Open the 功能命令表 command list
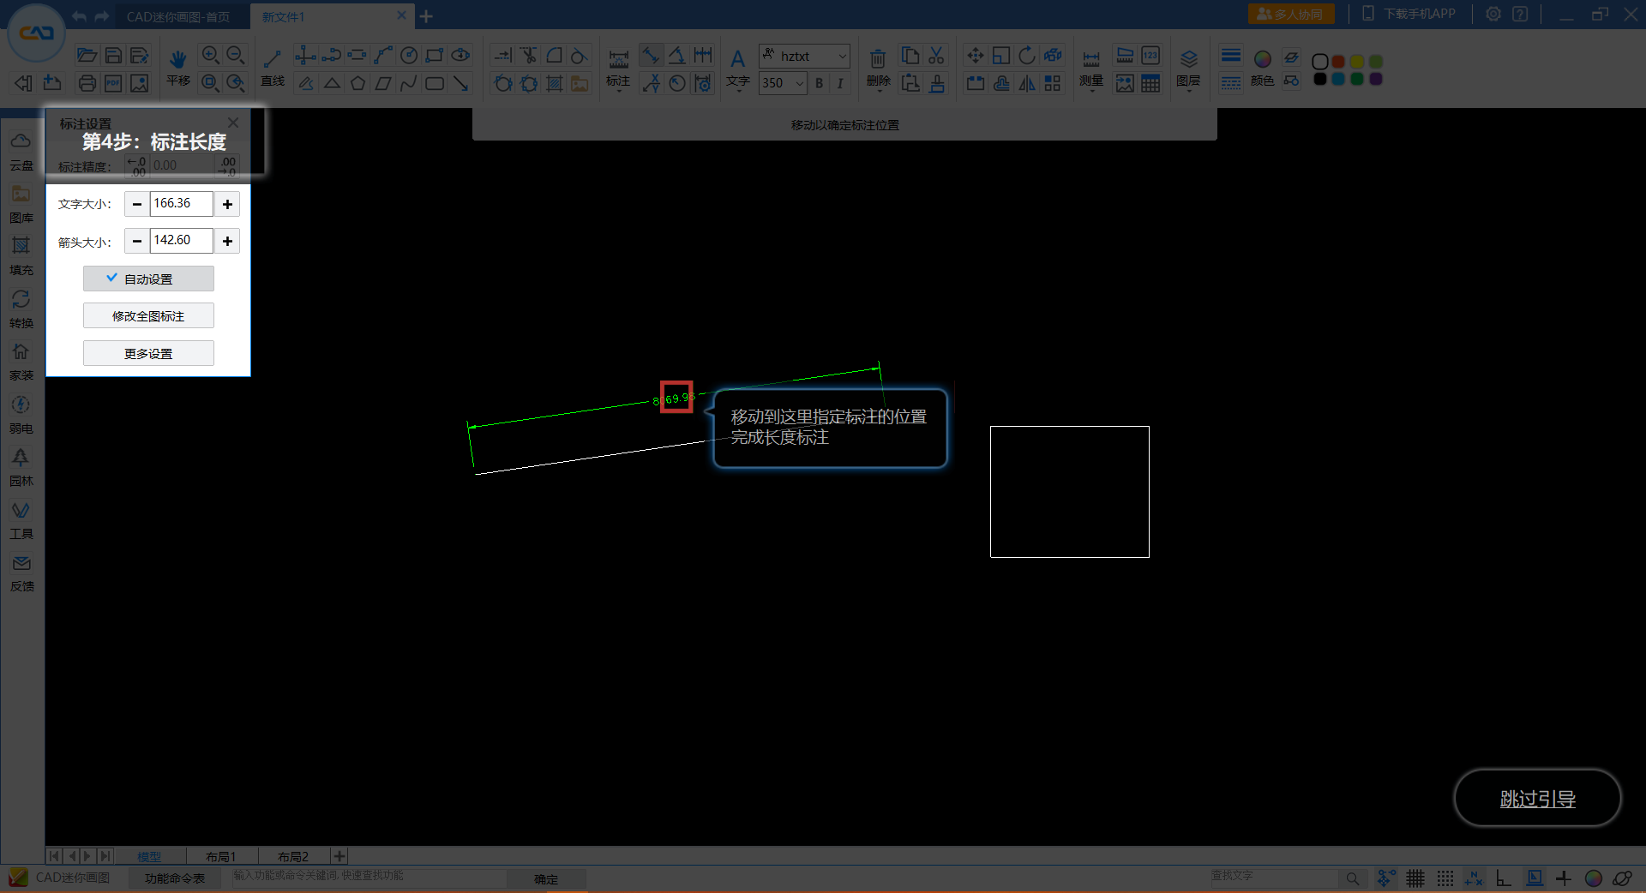Screen dimensions: 1646x893 (x=175, y=878)
